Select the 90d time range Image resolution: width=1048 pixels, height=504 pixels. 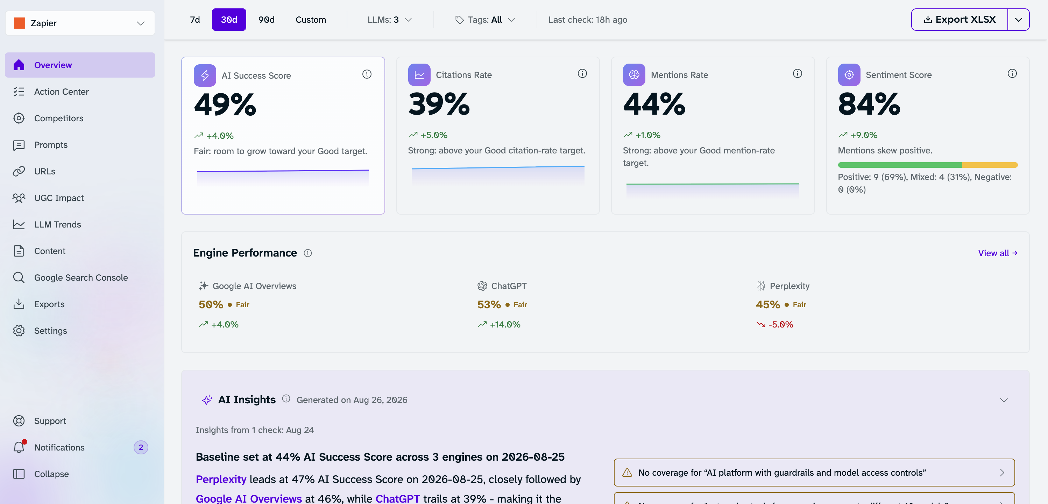pyautogui.click(x=267, y=20)
